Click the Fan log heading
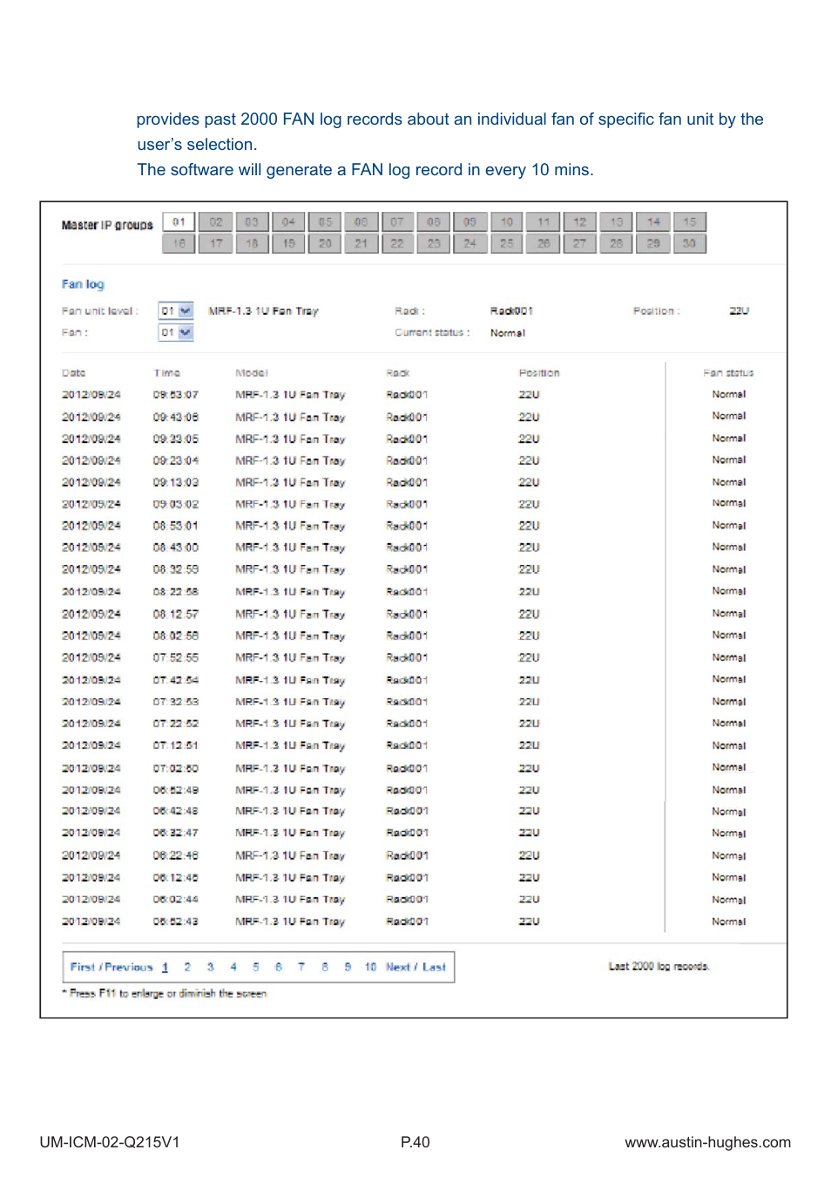 (x=83, y=284)
